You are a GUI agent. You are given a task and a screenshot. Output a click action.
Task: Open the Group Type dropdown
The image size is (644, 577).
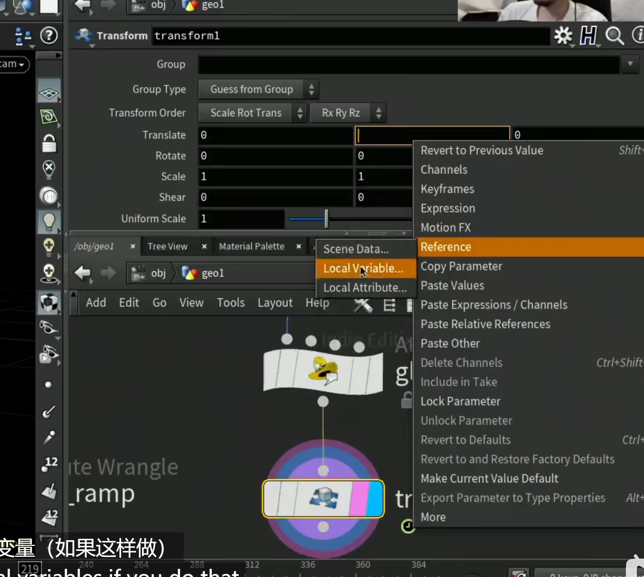coord(258,89)
